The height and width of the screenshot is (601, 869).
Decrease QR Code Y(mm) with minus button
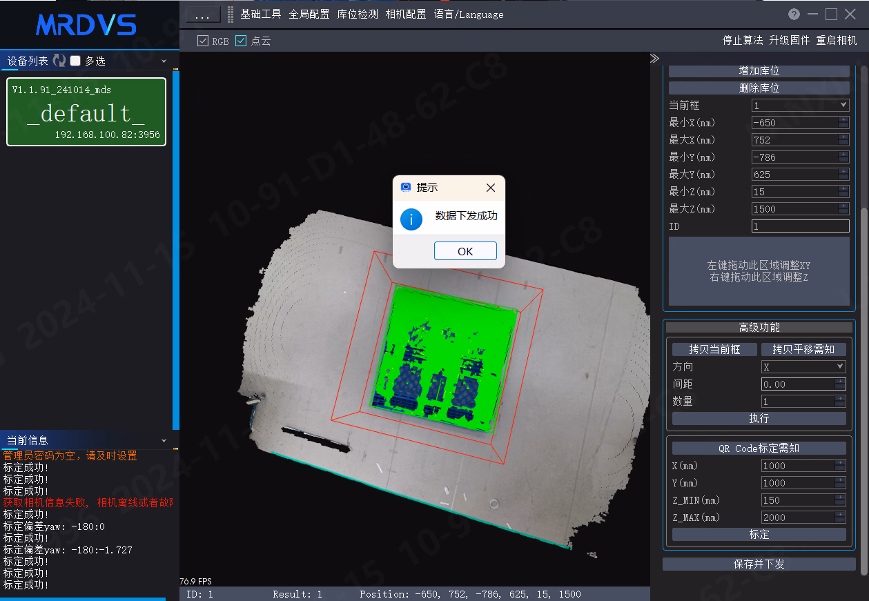tap(840, 486)
